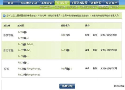
Task: Open the 主帐号设置 sub-menu item
Action: pos(60,7)
